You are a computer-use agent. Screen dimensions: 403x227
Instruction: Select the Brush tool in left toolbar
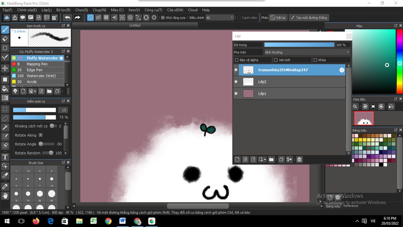point(5,29)
